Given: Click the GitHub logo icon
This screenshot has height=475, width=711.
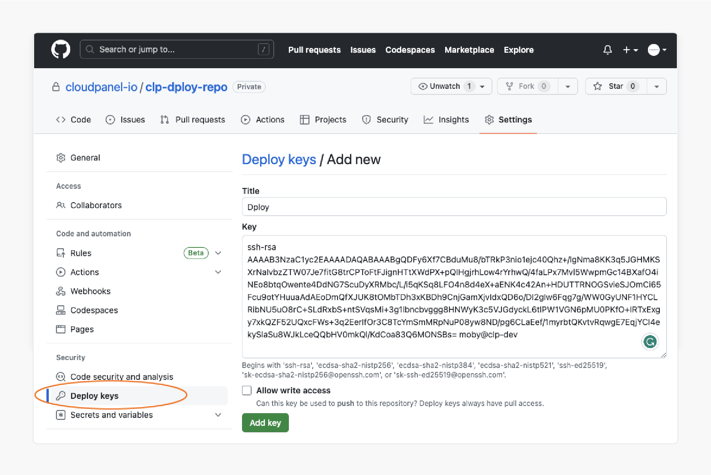Looking at the screenshot, I should (61, 50).
